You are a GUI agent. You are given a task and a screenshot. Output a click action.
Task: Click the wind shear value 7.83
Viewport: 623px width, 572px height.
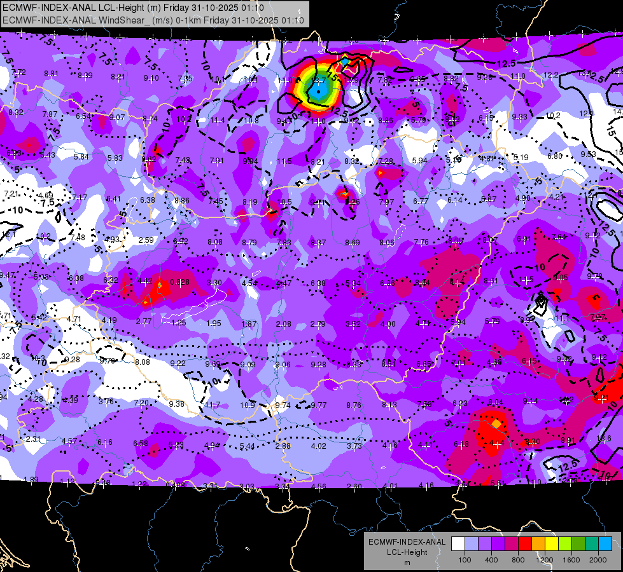[x=284, y=242]
